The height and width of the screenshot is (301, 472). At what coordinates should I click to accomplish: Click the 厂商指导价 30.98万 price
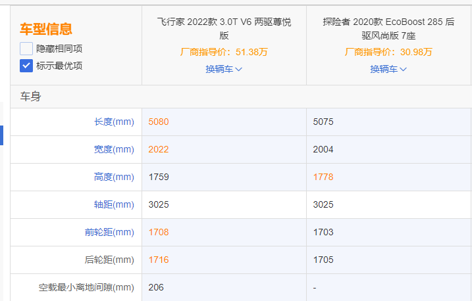point(388,52)
